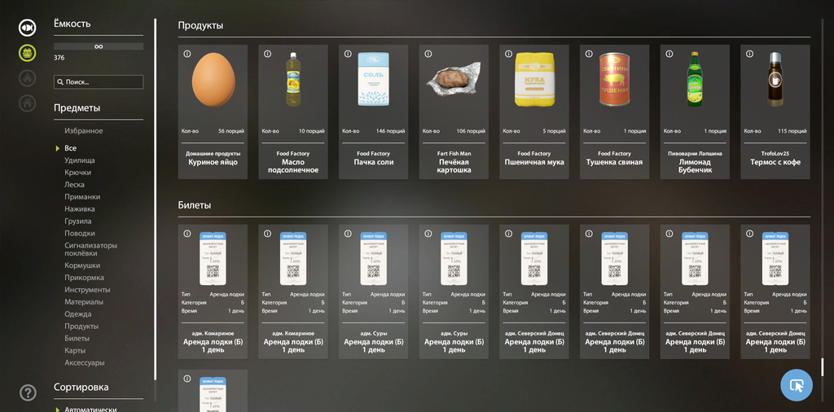Open the tent camp sidebar icon
Viewport: 834px width, 412px height.
[27, 78]
